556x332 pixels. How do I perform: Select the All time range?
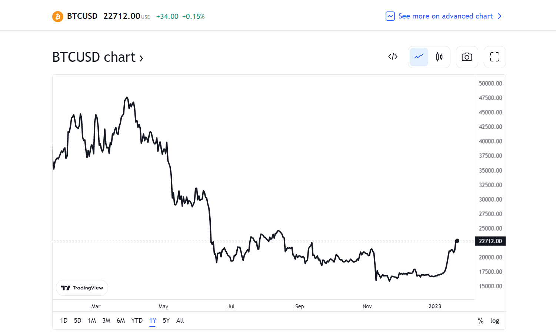click(x=180, y=321)
